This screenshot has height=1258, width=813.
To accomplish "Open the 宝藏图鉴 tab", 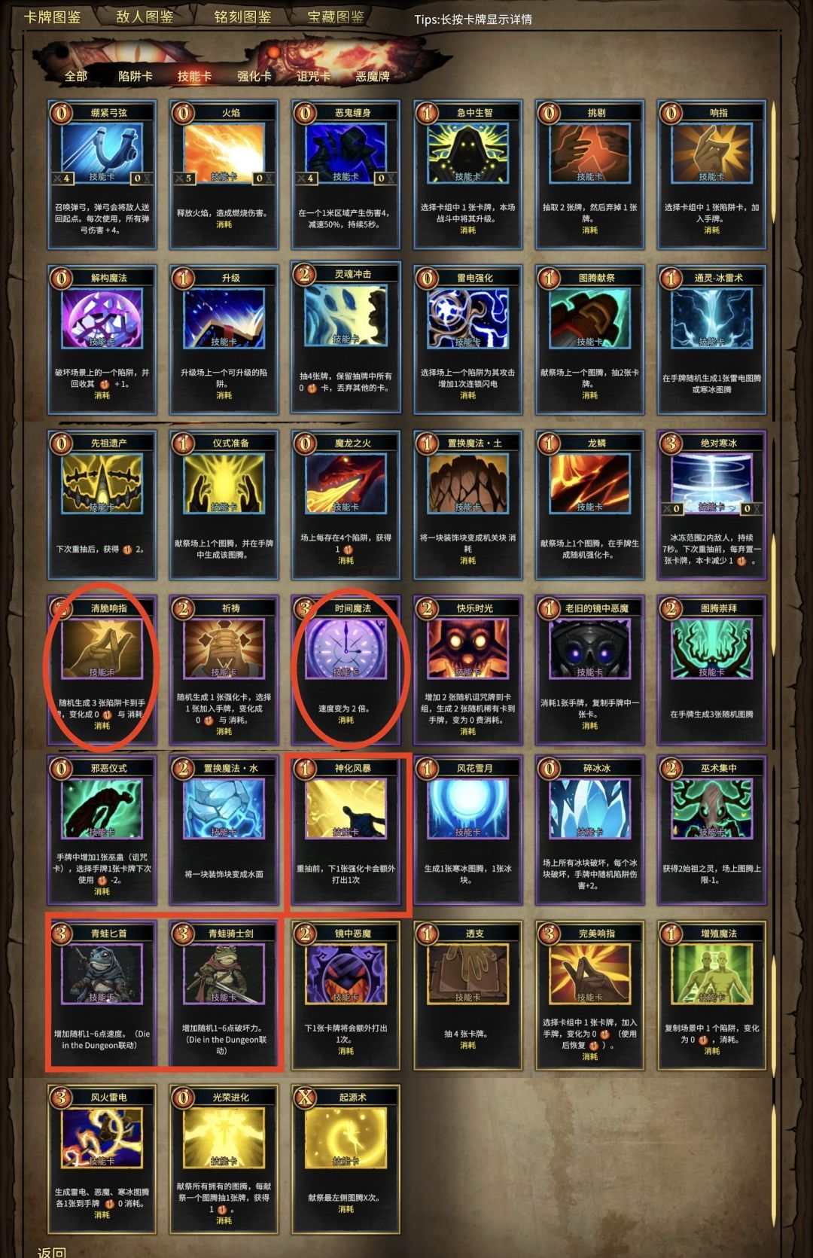I will [x=336, y=17].
